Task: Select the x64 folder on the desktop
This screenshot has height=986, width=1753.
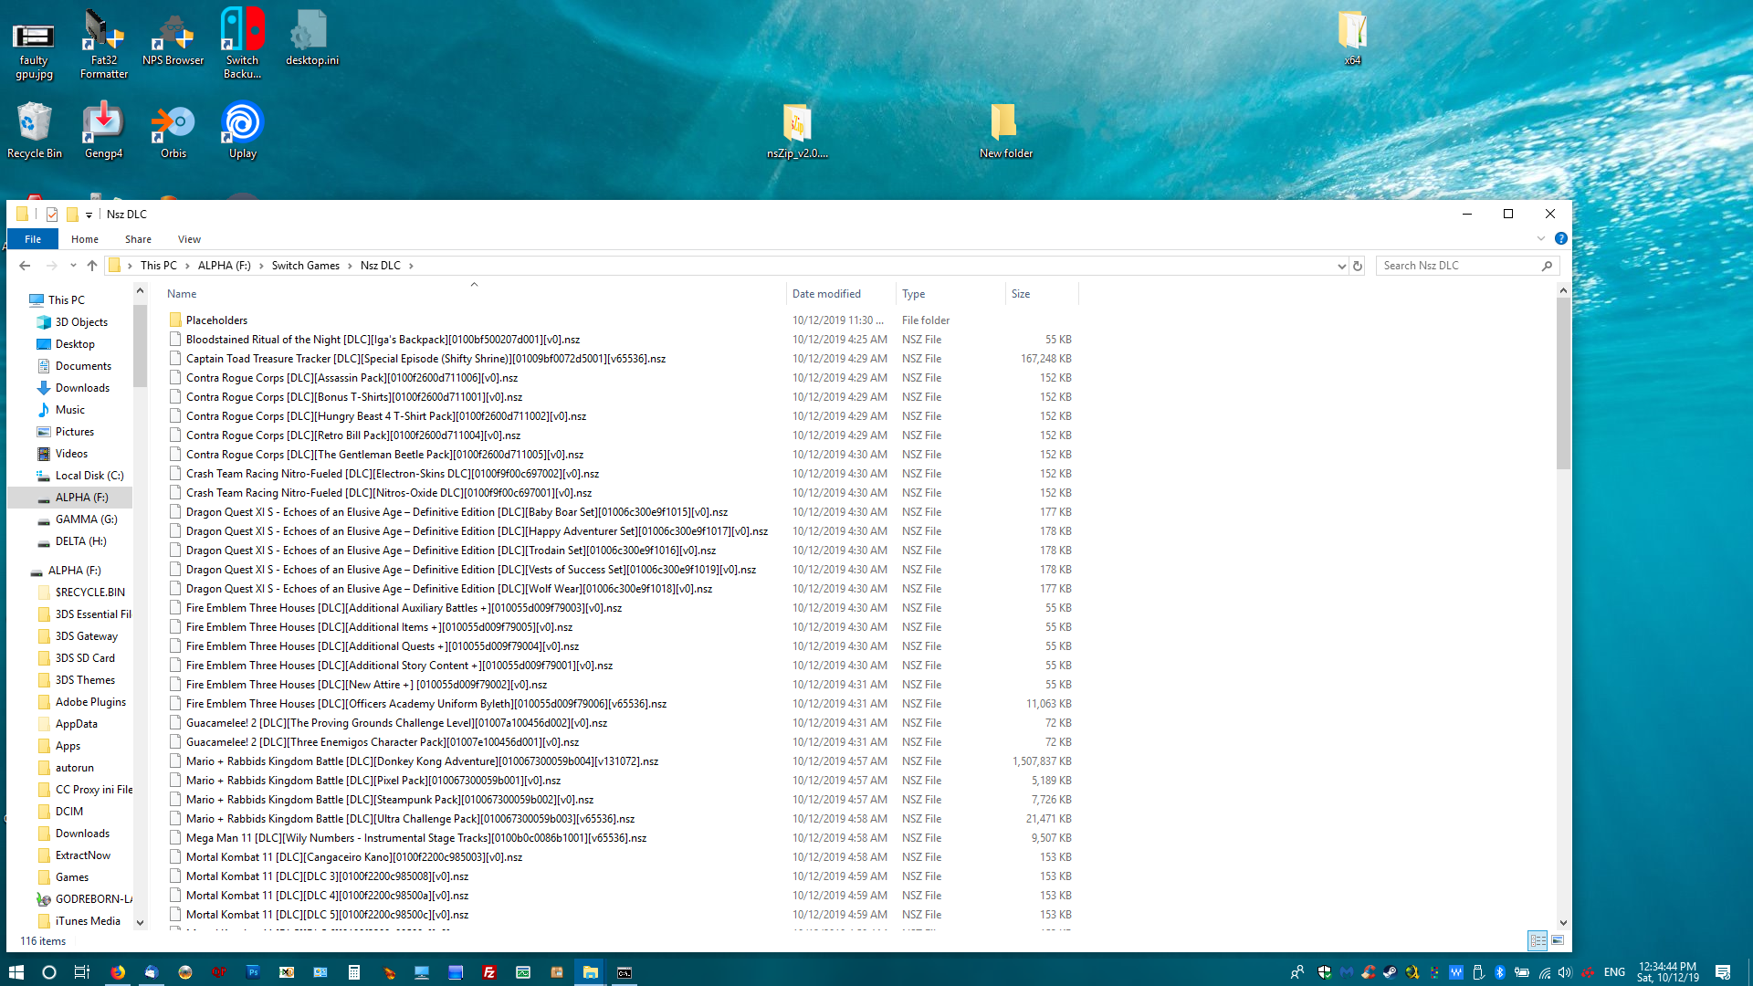Action: (1353, 38)
